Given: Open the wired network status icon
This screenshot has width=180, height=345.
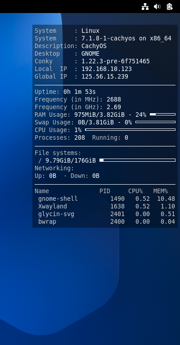Looking at the screenshot, I should click(x=145, y=7).
